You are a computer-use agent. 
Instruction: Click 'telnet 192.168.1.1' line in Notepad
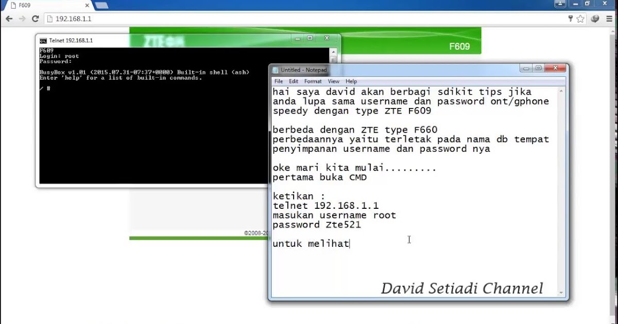325,205
